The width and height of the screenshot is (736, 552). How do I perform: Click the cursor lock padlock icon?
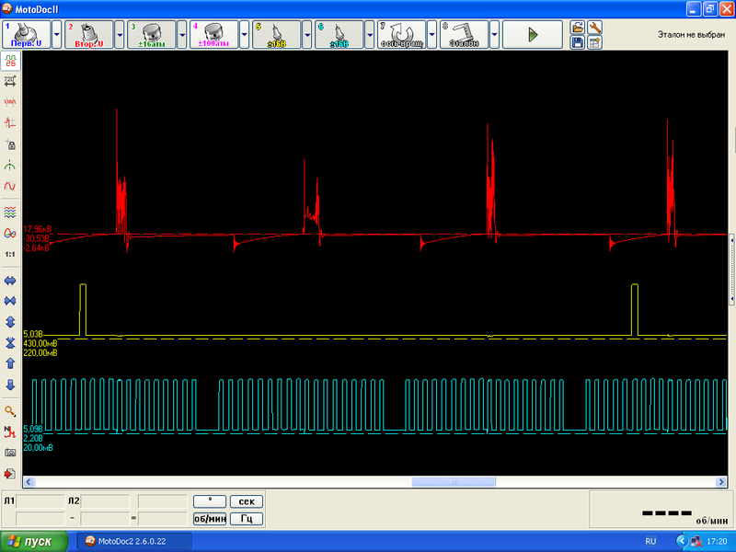point(10,144)
